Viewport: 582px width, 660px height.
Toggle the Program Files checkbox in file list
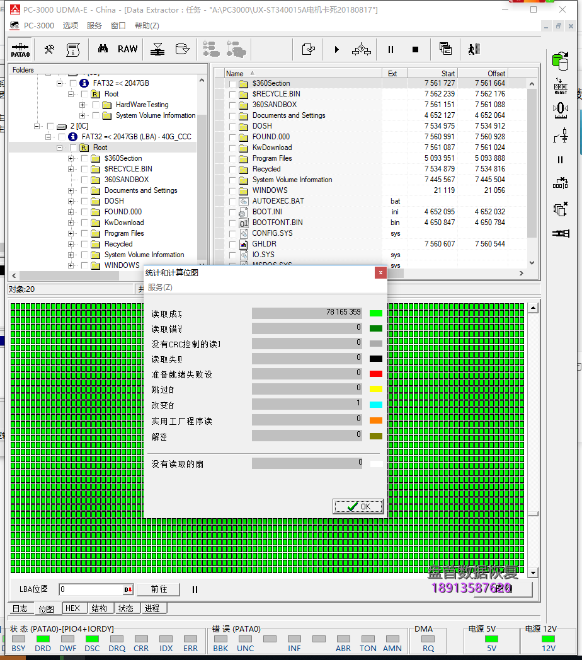click(232, 158)
